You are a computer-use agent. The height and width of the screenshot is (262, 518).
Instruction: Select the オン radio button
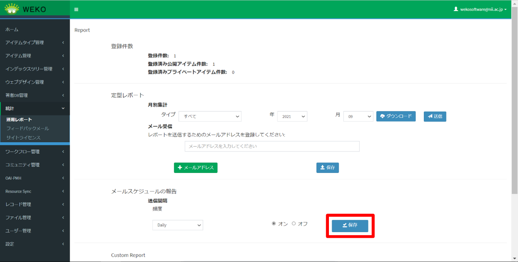tap(274, 224)
